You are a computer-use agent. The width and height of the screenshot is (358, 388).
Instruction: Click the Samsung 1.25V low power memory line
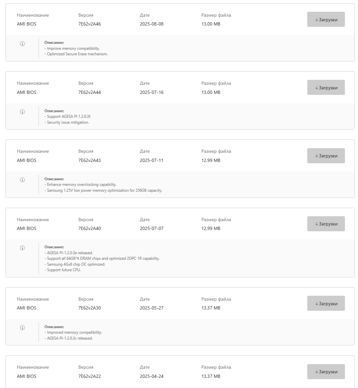pyautogui.click(x=103, y=190)
